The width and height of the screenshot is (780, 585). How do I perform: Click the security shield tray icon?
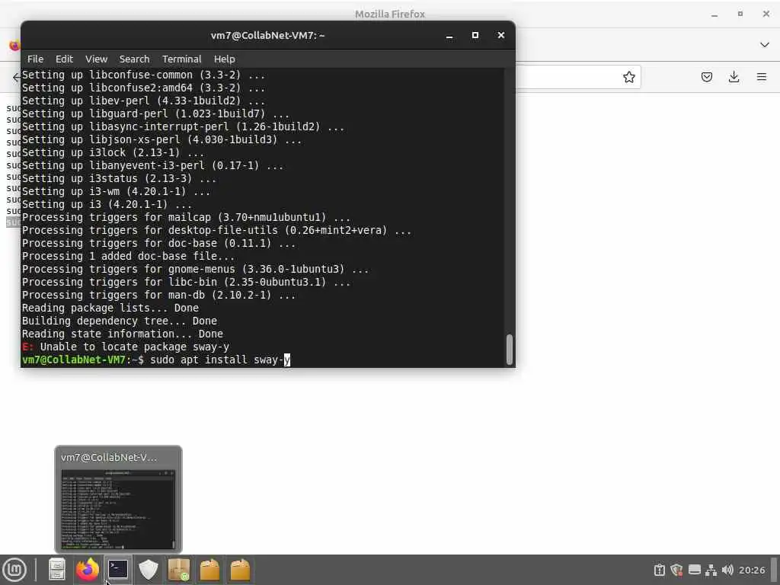click(676, 570)
